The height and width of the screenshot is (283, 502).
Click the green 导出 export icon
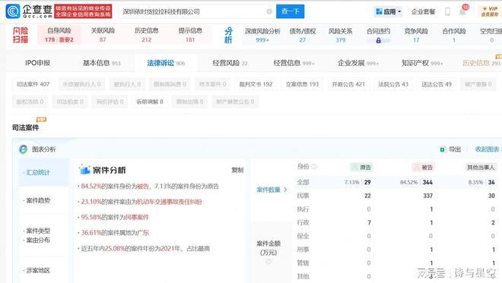click(443, 149)
